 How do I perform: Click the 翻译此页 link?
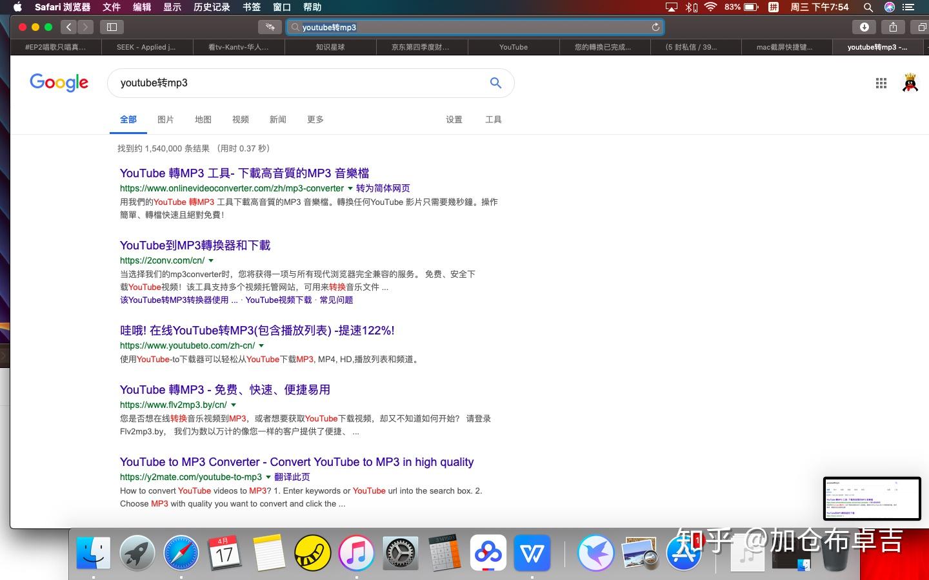point(292,477)
